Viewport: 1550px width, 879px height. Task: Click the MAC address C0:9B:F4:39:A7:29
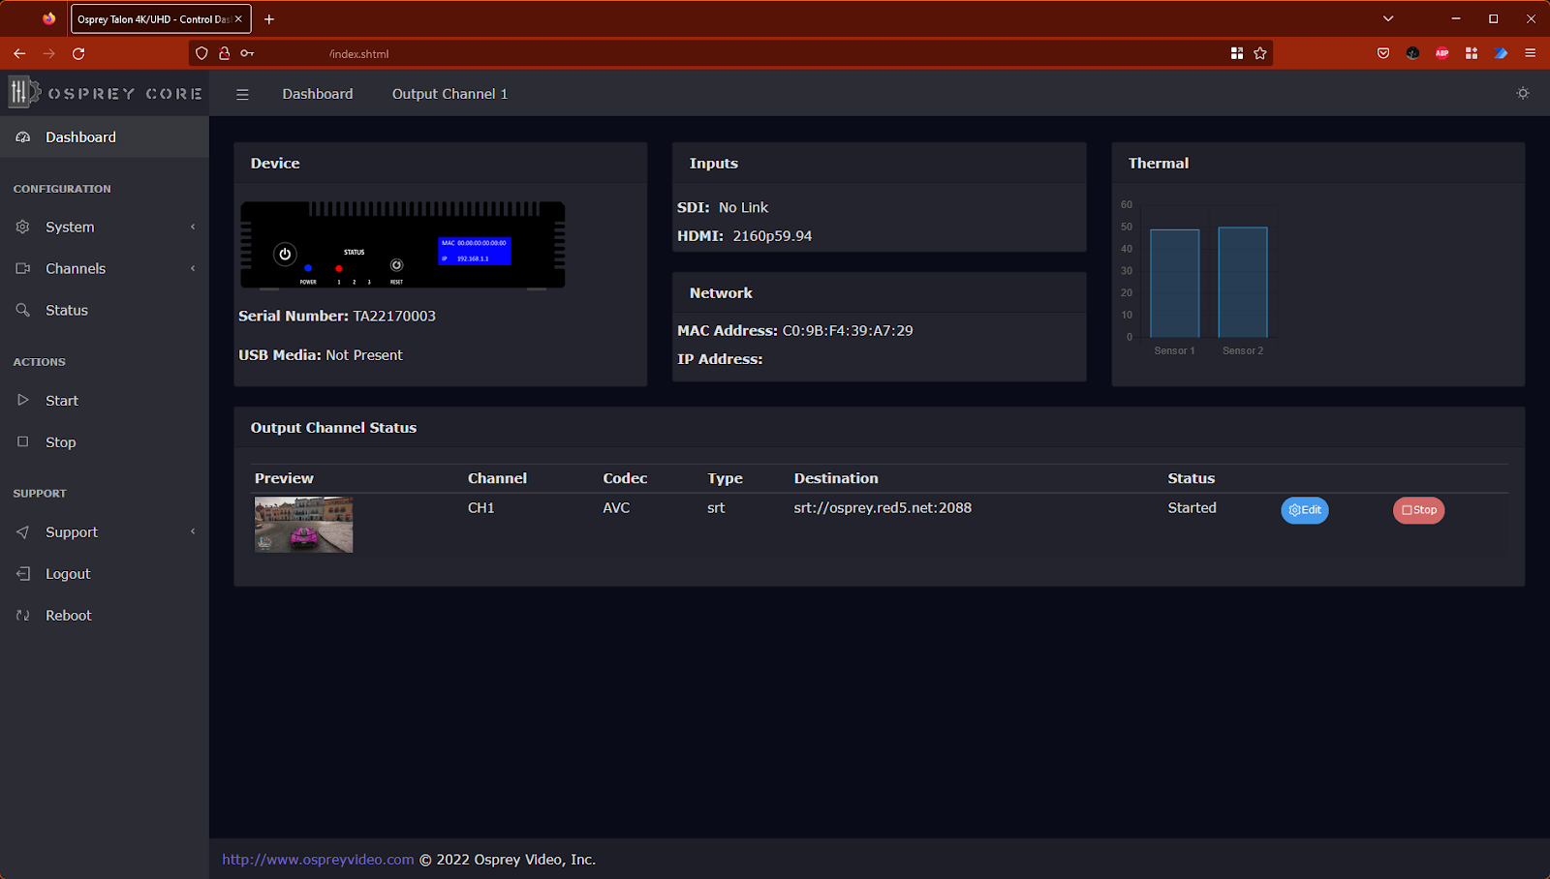[x=848, y=330]
